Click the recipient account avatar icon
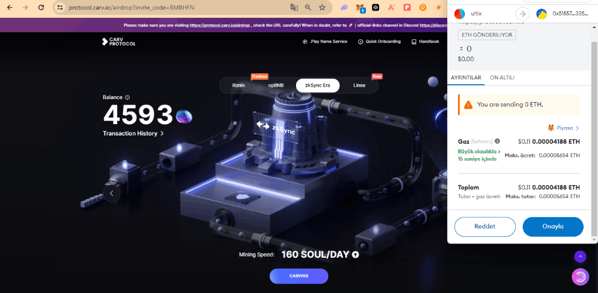Image resolution: width=598 pixels, height=293 pixels. pyautogui.click(x=542, y=14)
